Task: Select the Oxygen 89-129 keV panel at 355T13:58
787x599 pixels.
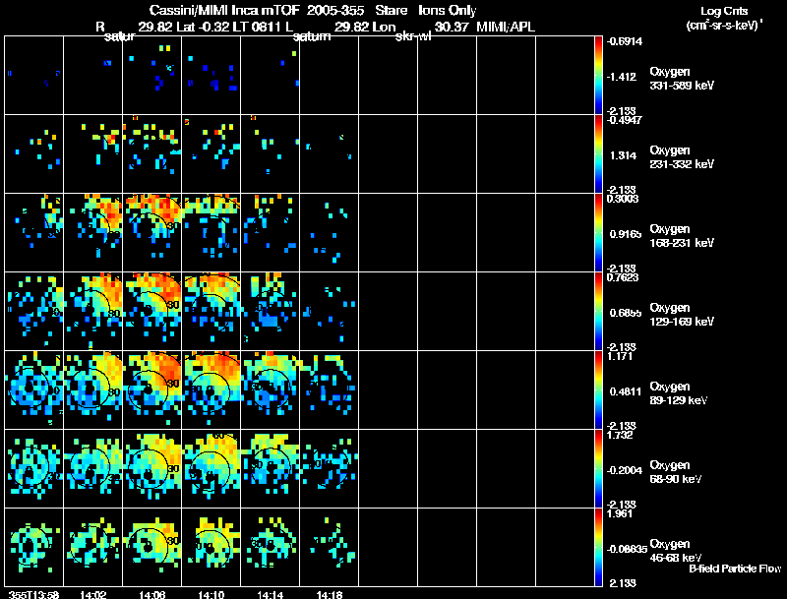Action: click(x=34, y=390)
